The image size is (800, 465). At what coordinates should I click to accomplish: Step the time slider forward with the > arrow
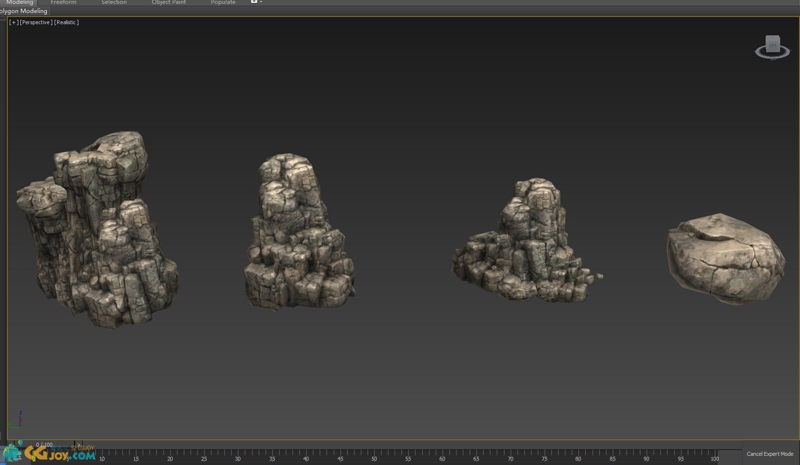click(x=79, y=445)
